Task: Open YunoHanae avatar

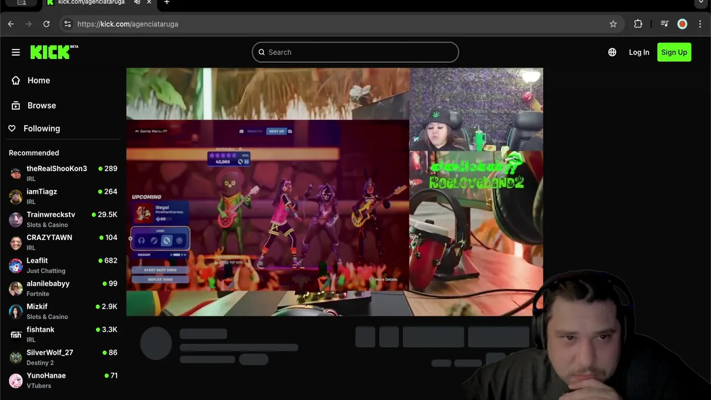Action: click(16, 381)
